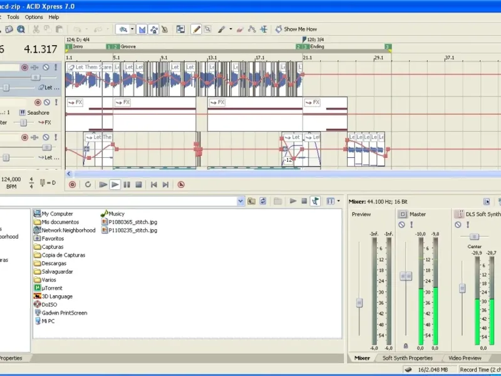
Task: Solo the first audio track
Action: click(x=55, y=68)
